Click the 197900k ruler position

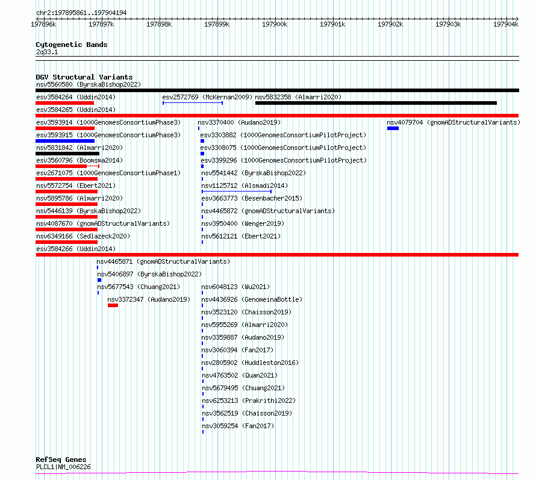tap(275, 24)
